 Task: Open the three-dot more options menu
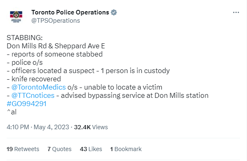point(236,12)
